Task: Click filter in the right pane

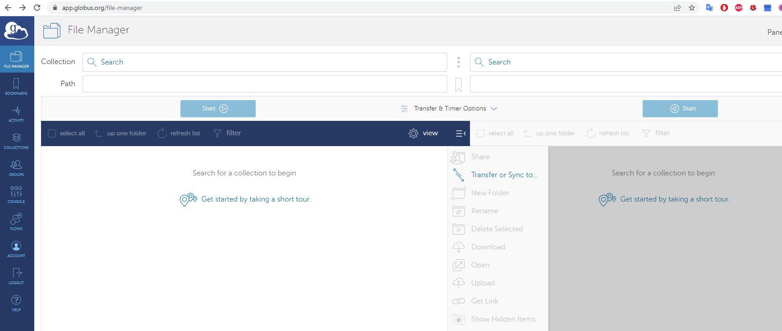Action: [x=656, y=133]
